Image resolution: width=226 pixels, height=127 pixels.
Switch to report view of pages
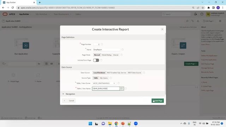[x=52, y=64]
